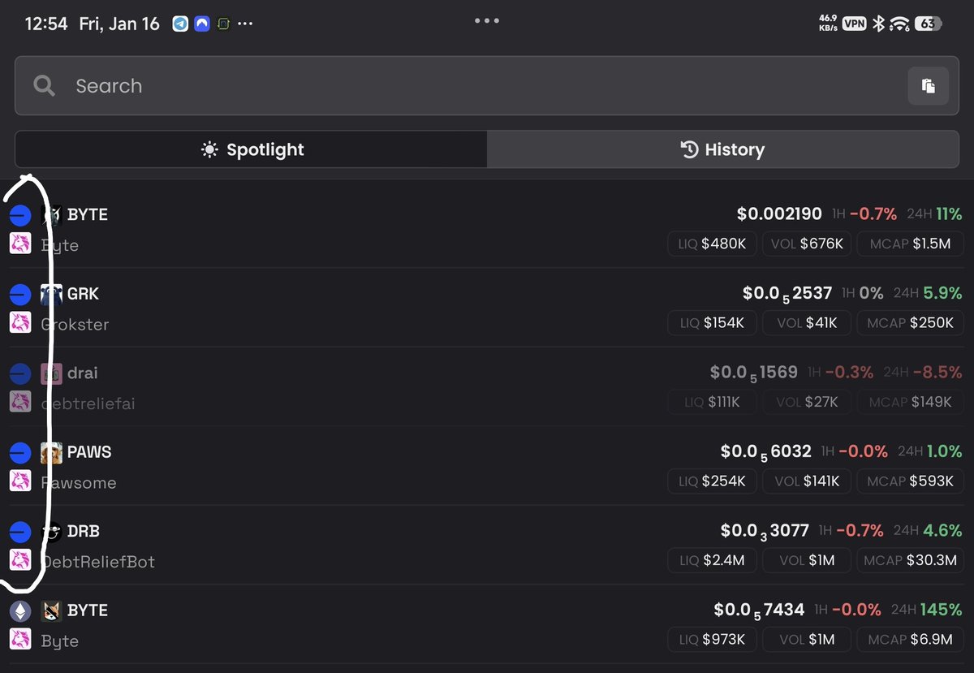This screenshot has height=673, width=974.
Task: Click the VOL $41K chip
Action: tap(806, 322)
